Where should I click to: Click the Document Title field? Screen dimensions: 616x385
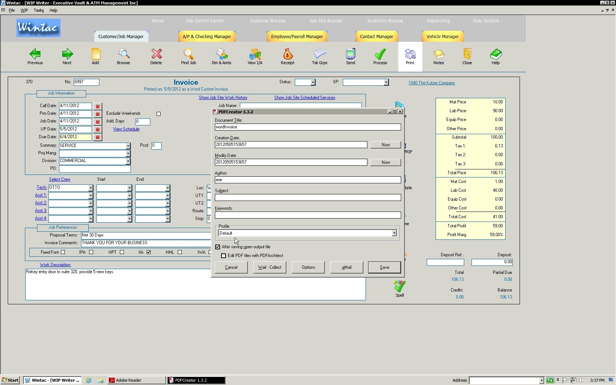[x=308, y=127]
